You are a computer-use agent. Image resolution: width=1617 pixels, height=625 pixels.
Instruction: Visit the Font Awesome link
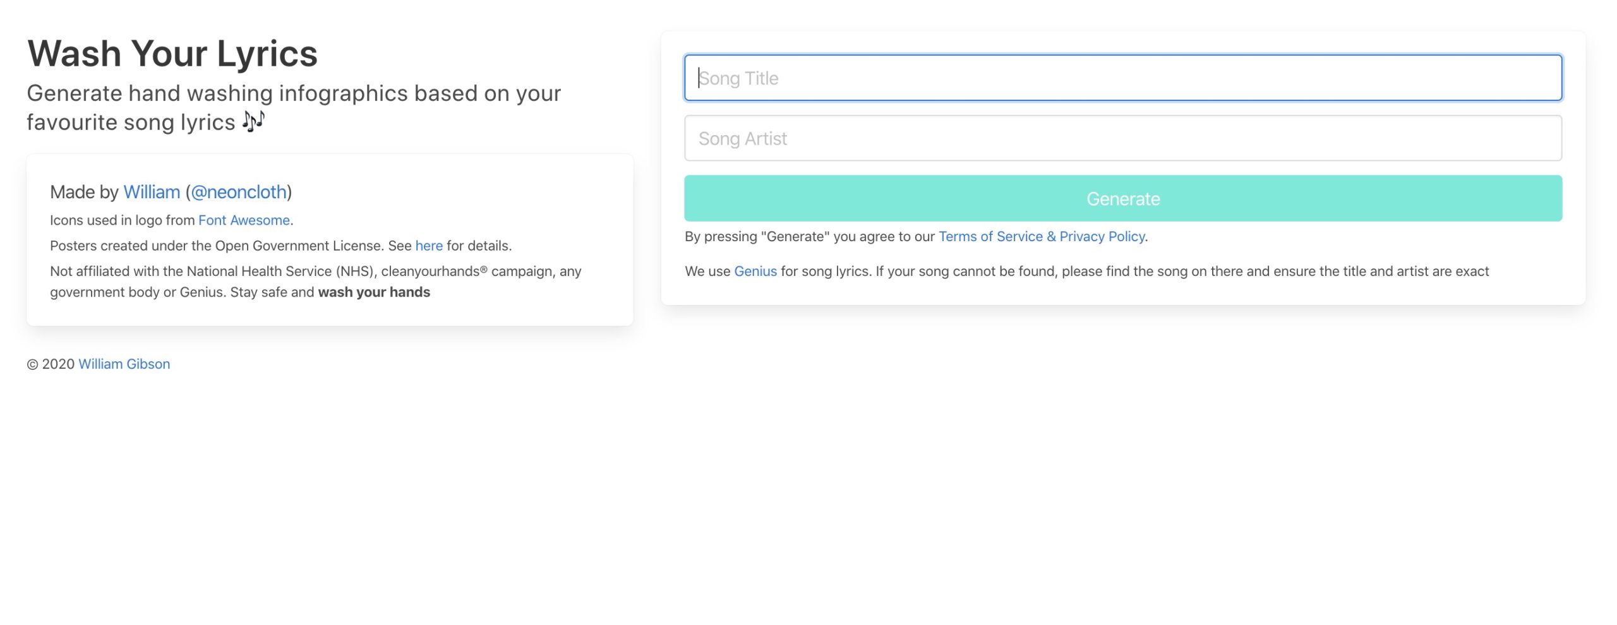[x=243, y=220]
